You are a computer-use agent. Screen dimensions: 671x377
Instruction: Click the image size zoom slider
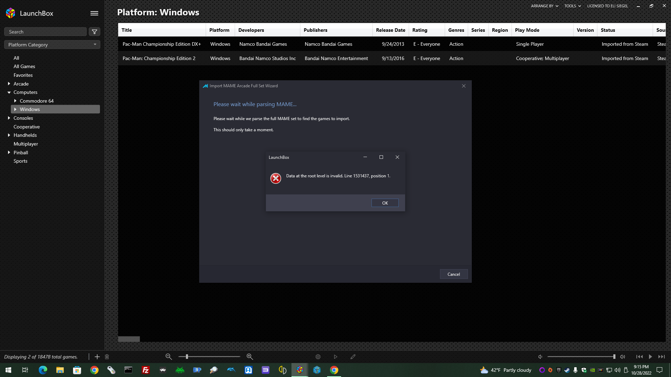pyautogui.click(x=209, y=357)
